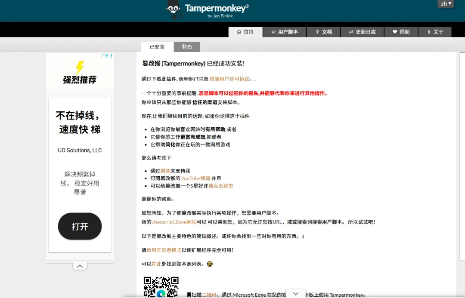This screenshot has width=465, height=298.
Task: Go to the 首页 home tab
Action: coord(245,32)
